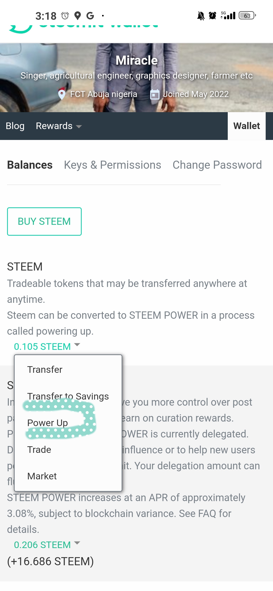
Task: Select Power Up from the menu
Action: [48, 423]
